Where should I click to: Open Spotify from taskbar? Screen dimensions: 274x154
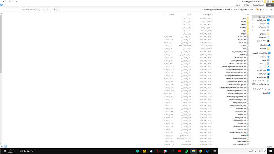tap(186, 151)
